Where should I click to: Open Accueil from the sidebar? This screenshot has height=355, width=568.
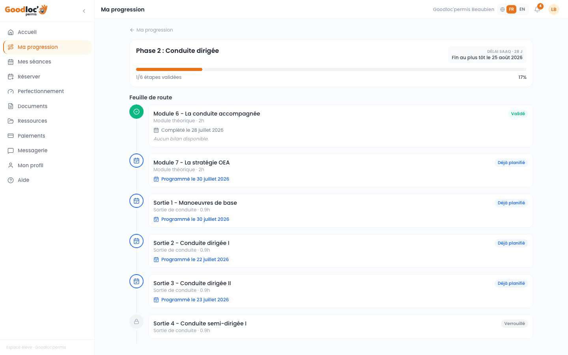[x=47, y=32]
